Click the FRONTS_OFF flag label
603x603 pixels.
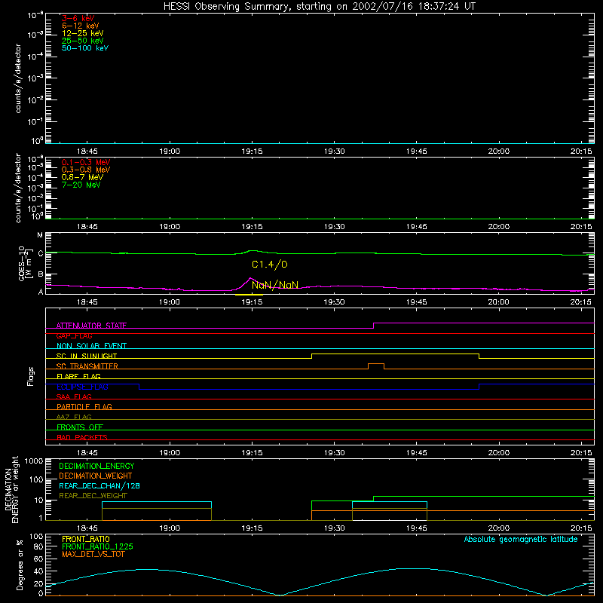coord(80,427)
